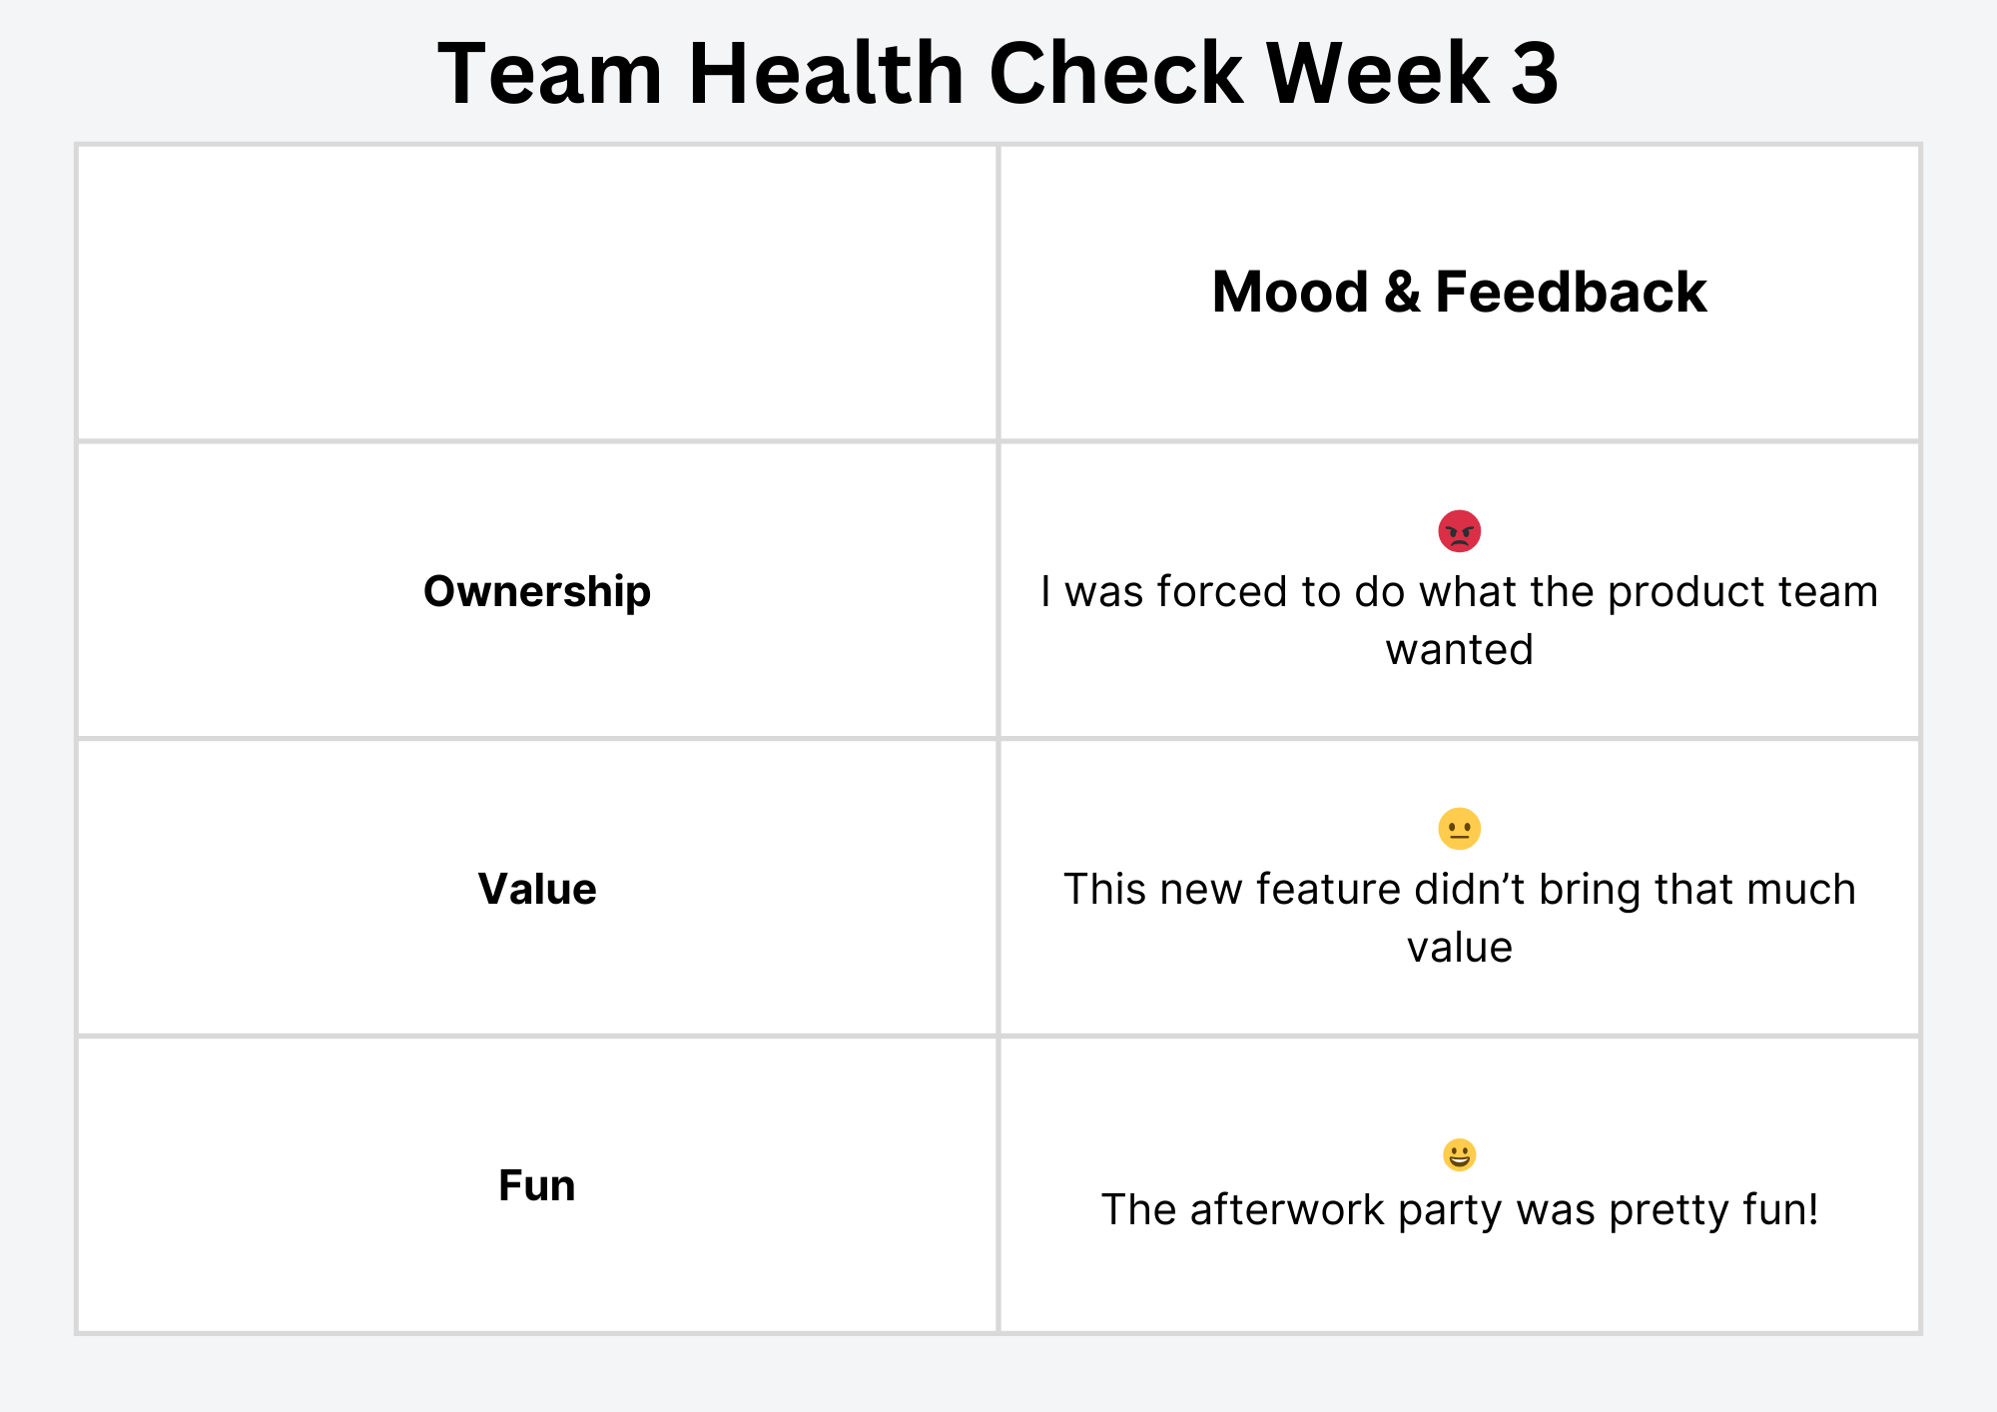This screenshot has width=1997, height=1412.
Task: Select the neutral face emoji
Action: coord(1459,829)
